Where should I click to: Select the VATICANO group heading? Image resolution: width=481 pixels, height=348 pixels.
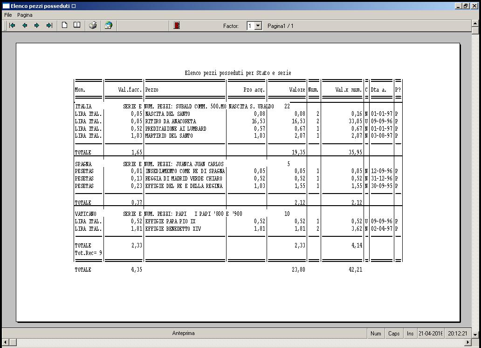[x=86, y=214]
